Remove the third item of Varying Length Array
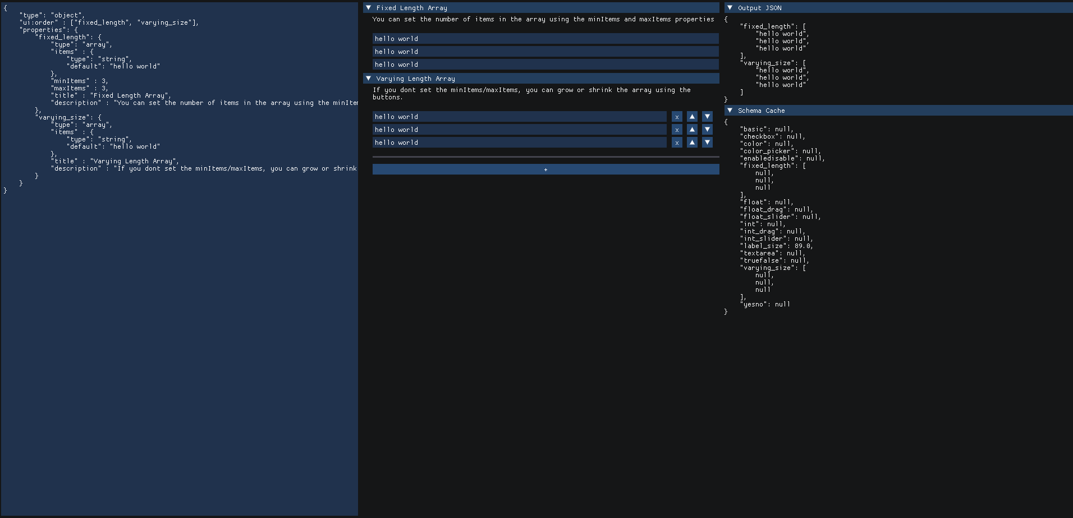Screen dimensions: 1073x518 677,143
